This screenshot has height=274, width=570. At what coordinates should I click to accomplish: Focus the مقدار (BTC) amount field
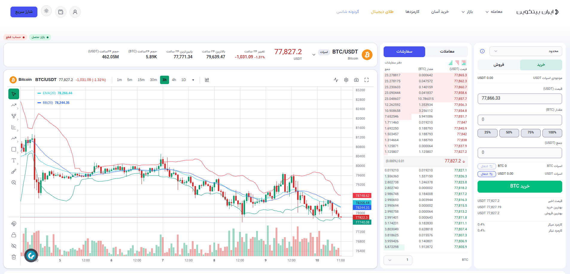click(520, 120)
